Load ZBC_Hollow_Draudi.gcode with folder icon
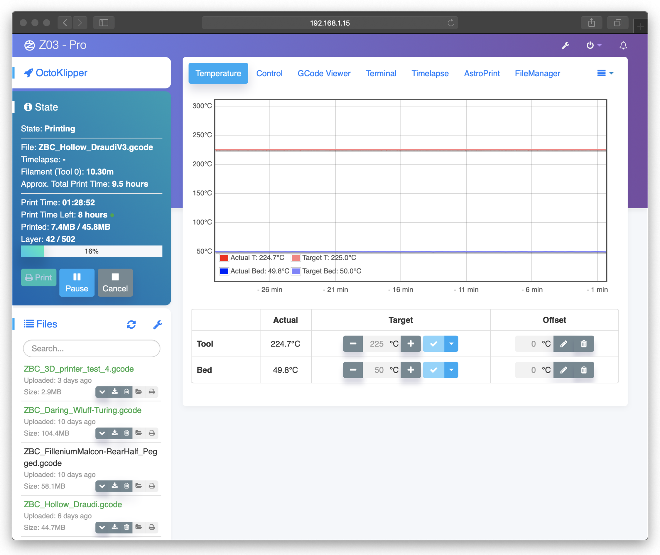This screenshot has width=660, height=555. coord(139,527)
